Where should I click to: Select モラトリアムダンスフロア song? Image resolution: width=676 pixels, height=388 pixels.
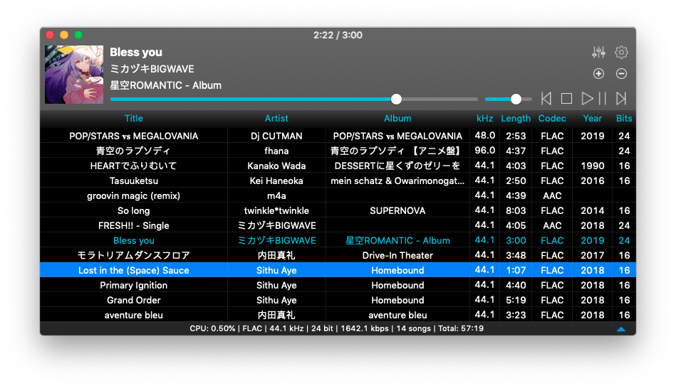(x=134, y=256)
